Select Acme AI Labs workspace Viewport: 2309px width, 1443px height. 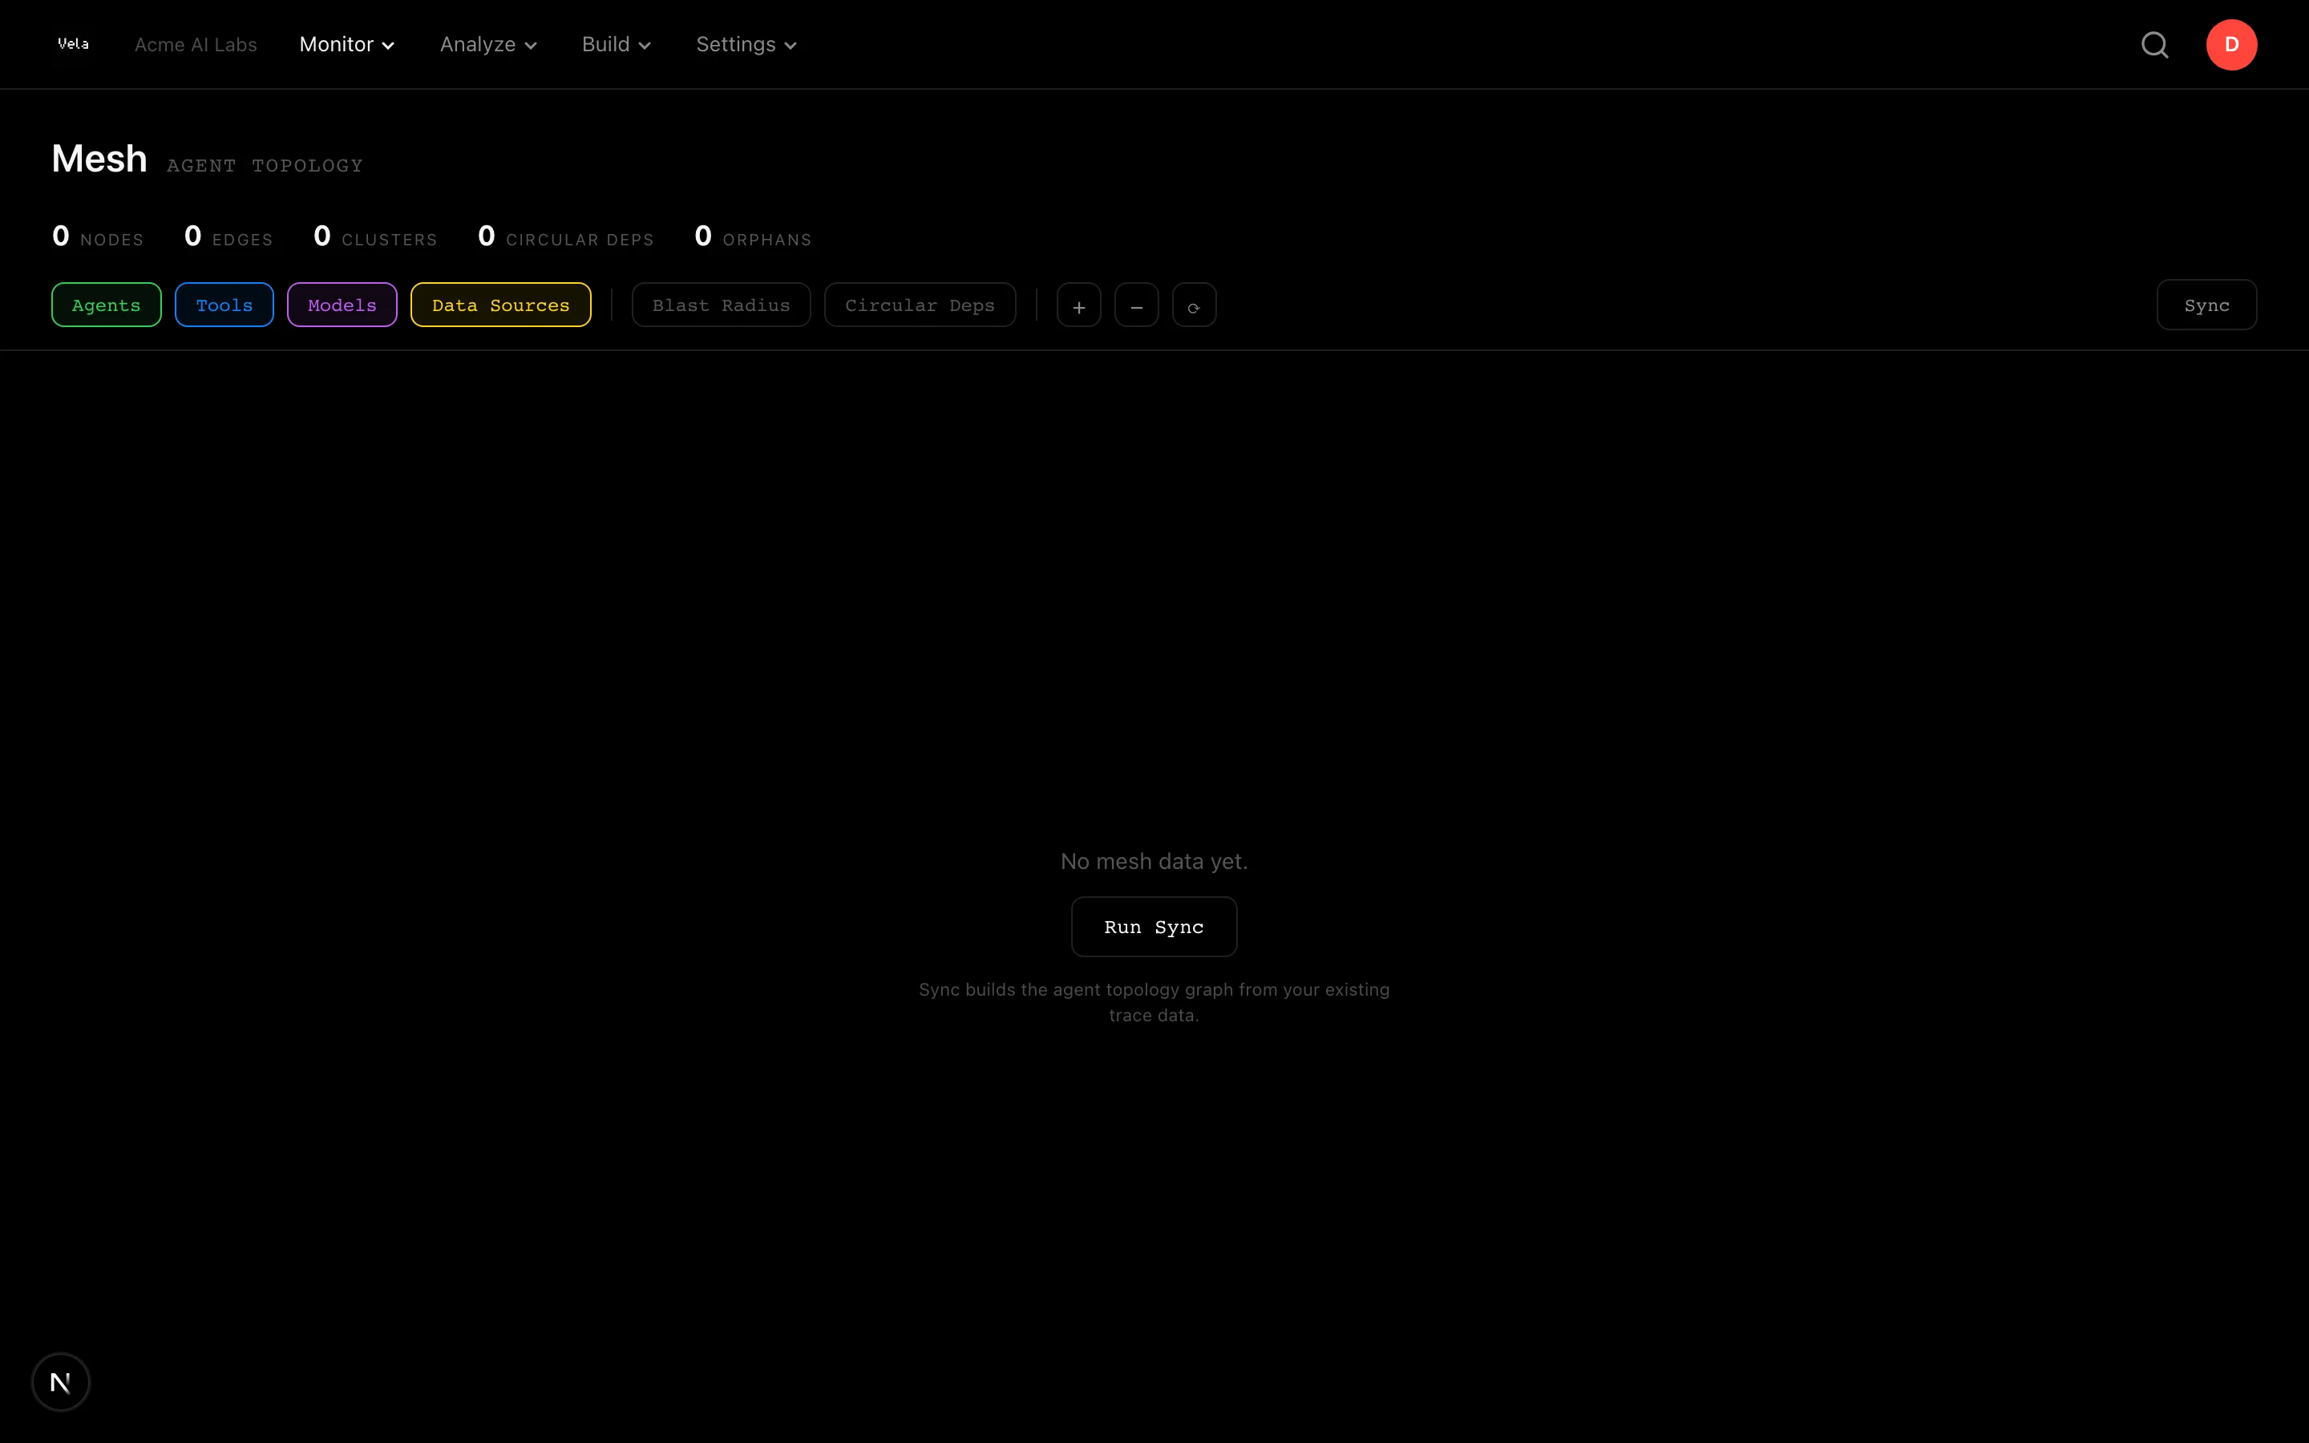tap(196, 45)
